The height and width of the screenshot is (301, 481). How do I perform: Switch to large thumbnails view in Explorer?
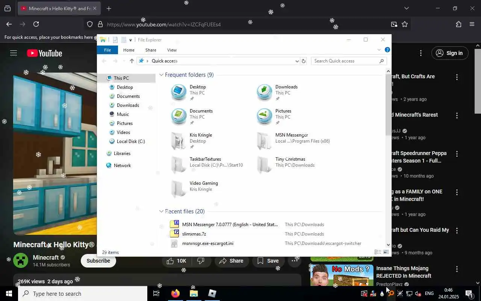(x=386, y=252)
